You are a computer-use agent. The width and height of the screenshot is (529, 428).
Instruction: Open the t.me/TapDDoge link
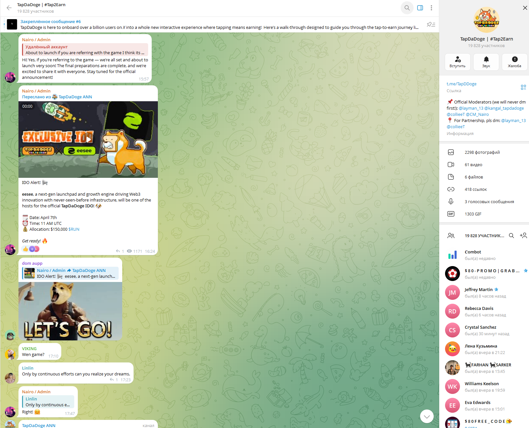tap(461, 84)
